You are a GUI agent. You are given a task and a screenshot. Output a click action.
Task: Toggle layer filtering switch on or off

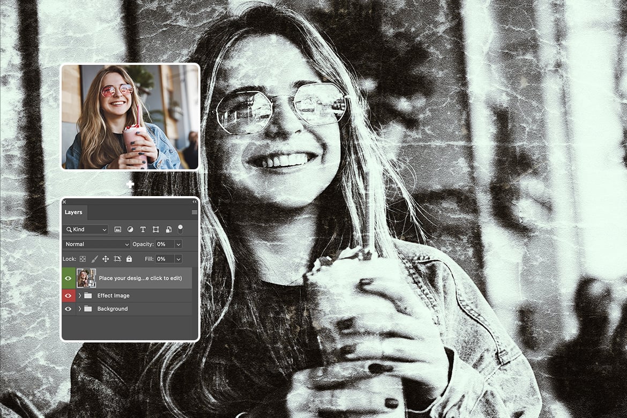click(181, 229)
